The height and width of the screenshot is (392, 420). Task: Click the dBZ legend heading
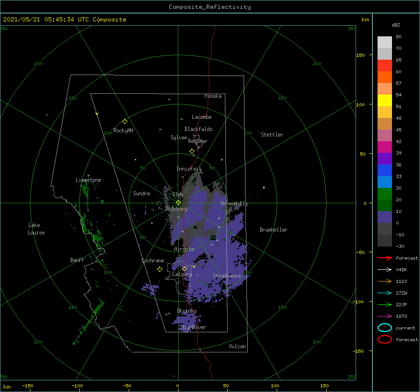(396, 25)
